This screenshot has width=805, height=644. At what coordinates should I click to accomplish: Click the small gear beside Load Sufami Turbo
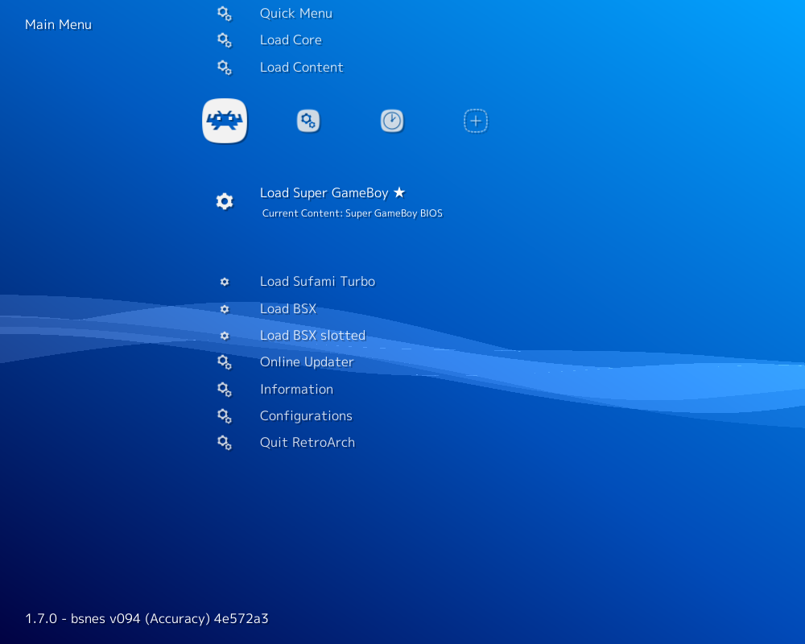[225, 282]
